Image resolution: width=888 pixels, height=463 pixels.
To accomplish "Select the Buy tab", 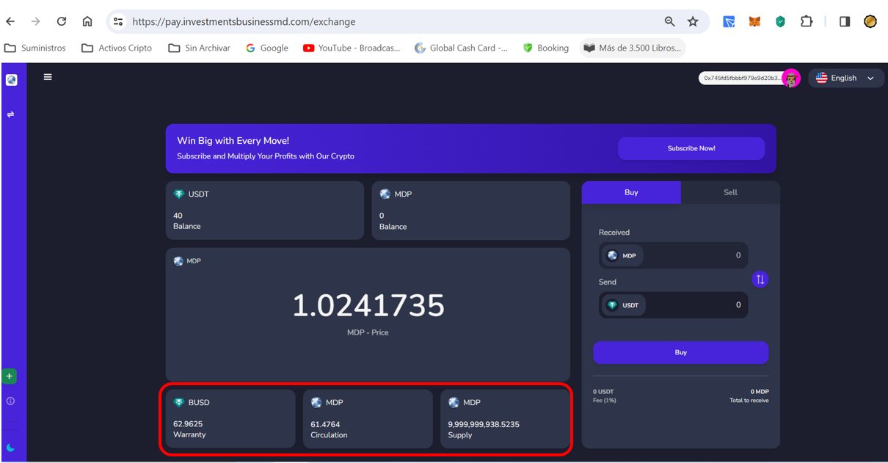I will pyautogui.click(x=631, y=192).
